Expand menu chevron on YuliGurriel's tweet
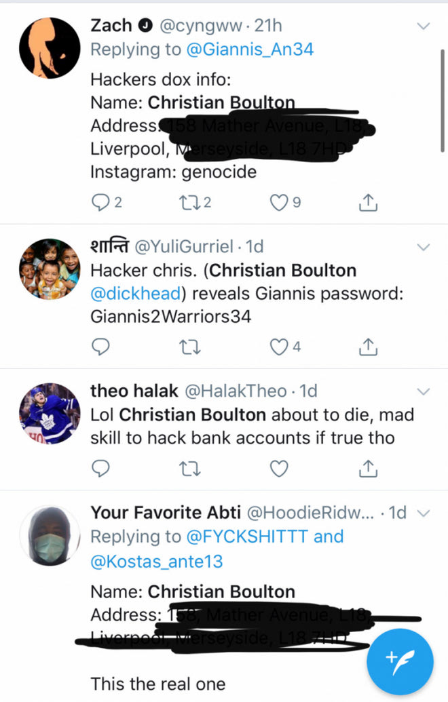The image size is (448, 702). (x=423, y=247)
